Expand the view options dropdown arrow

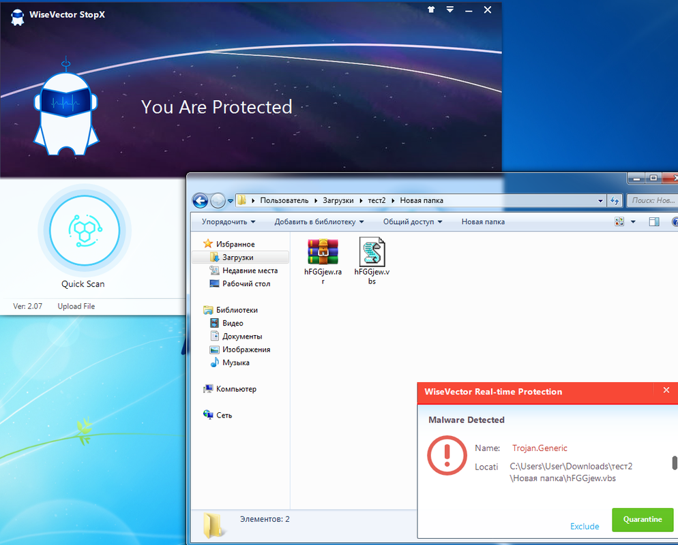tap(633, 222)
